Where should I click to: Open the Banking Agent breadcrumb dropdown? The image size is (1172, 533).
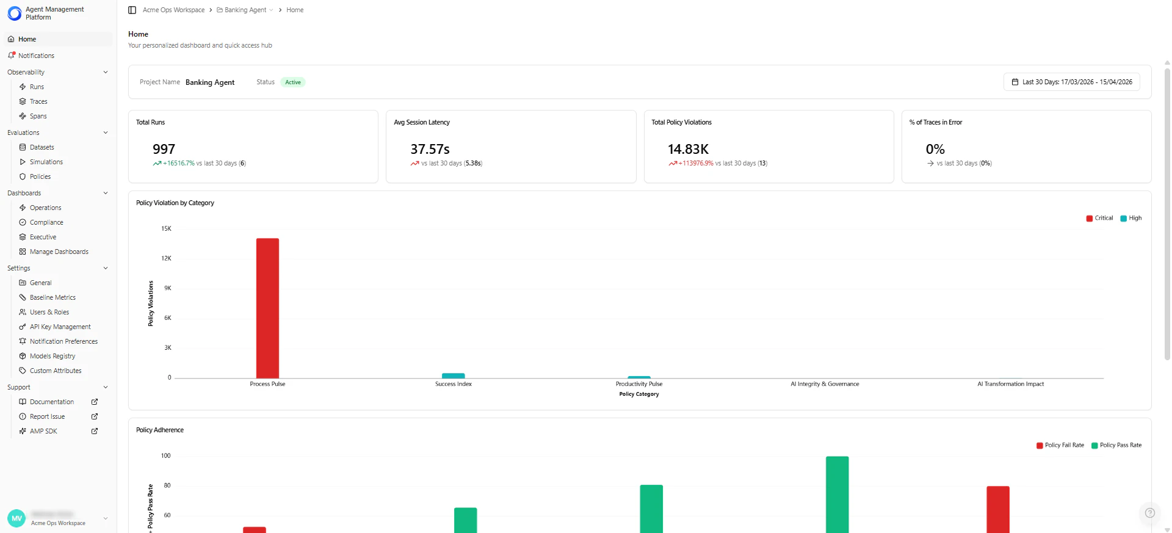271,10
